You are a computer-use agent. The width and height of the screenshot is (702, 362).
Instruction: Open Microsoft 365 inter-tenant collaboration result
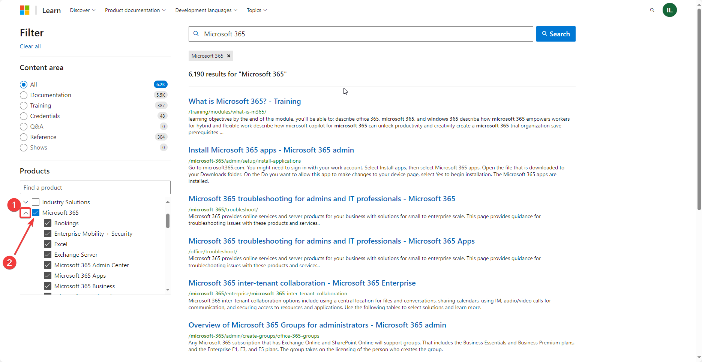tap(302, 283)
